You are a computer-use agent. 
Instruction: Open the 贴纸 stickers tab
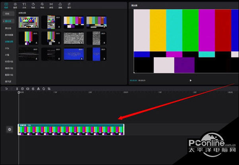tap(33, 6)
